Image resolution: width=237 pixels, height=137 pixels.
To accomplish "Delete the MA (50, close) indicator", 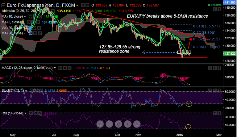I will pyautogui.click(x=40, y=33).
